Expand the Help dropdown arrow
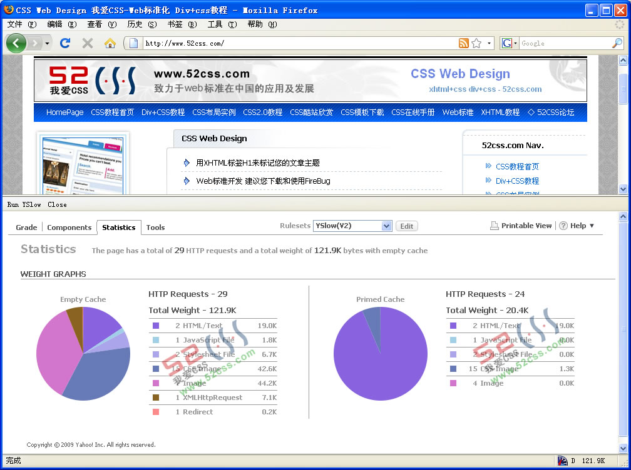631x470 pixels. (592, 226)
